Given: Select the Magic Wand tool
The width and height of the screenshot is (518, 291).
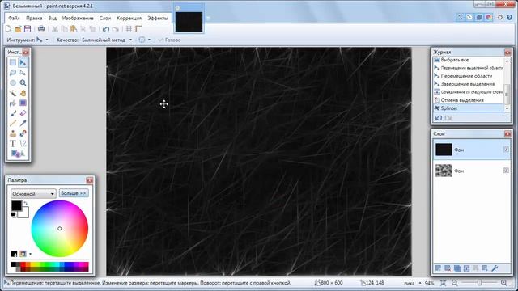Looking at the screenshot, I should 13,93.
